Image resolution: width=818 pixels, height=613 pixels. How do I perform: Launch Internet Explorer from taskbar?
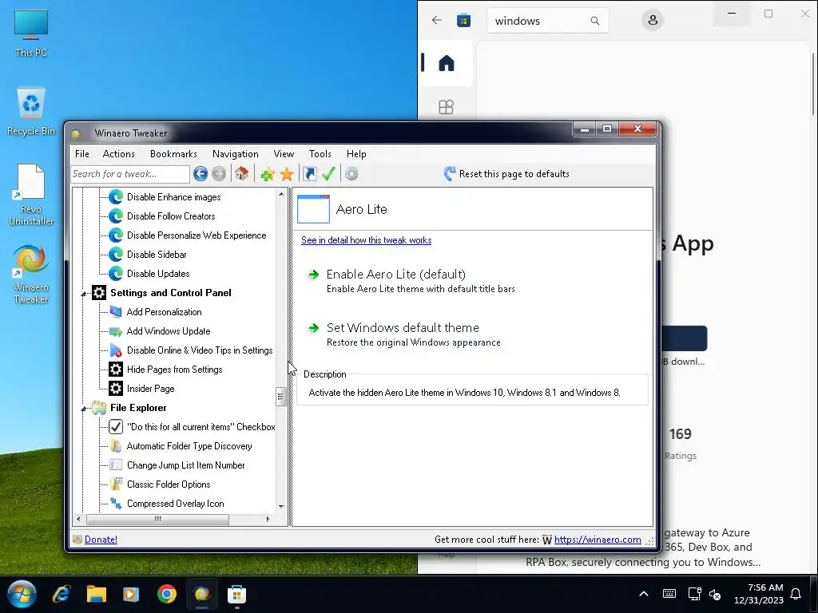click(x=61, y=594)
